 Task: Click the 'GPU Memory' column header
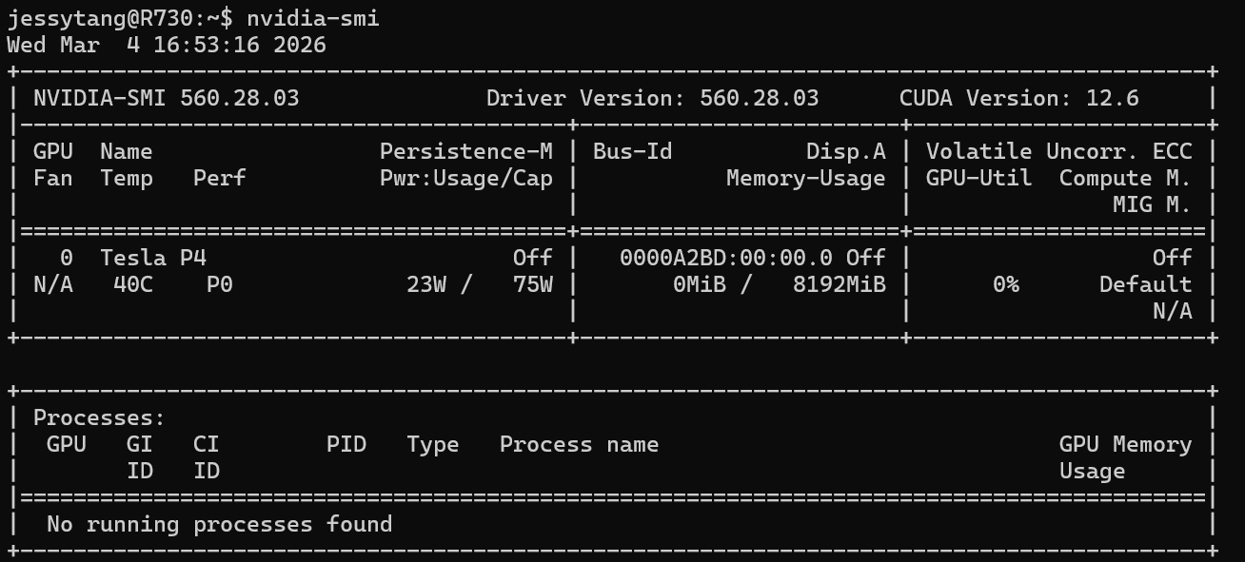tap(1126, 444)
